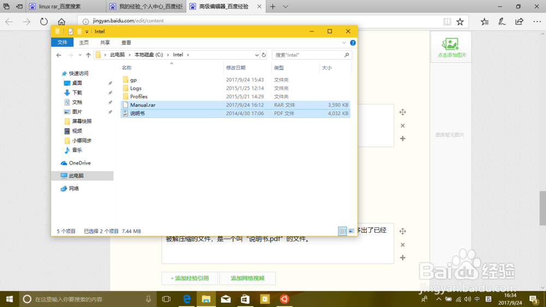The width and height of the screenshot is (546, 307).
Task: Open 桌面 in navigation pane
Action: (x=77, y=83)
